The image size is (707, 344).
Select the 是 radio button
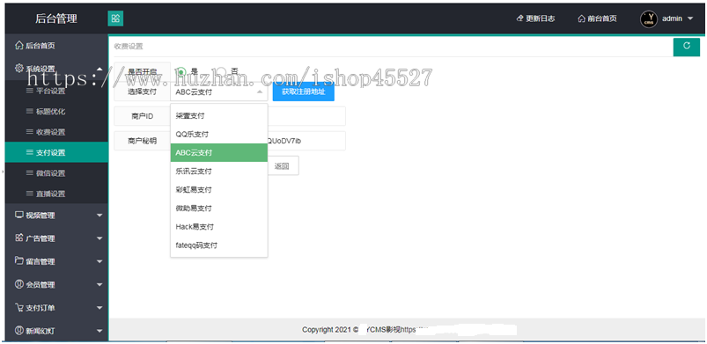point(181,71)
